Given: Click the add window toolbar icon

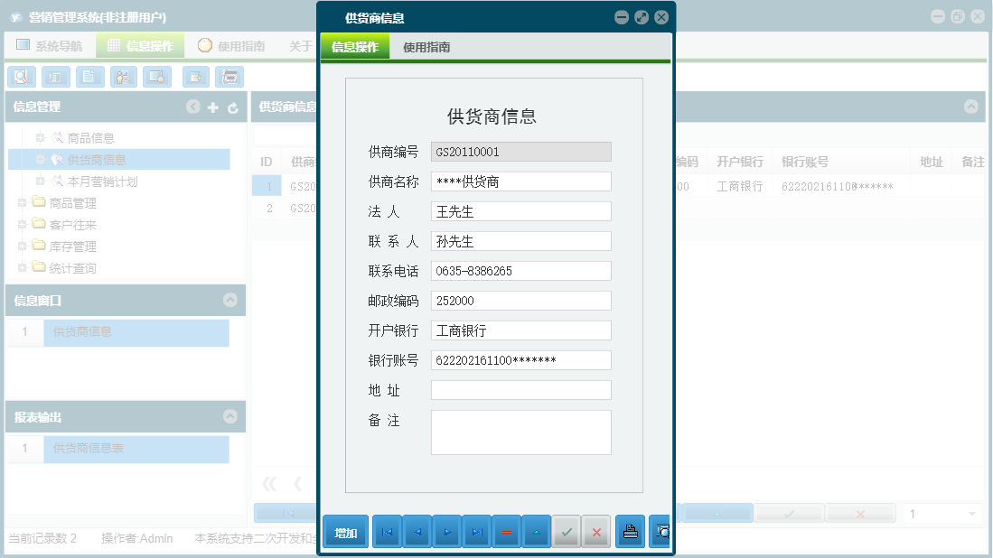Looking at the screenshot, I should (196, 77).
